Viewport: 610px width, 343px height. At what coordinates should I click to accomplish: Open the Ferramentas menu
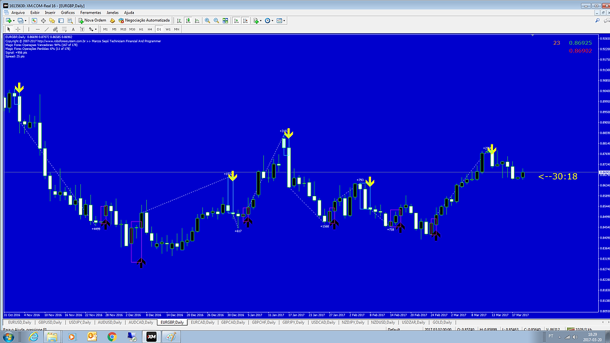91,12
